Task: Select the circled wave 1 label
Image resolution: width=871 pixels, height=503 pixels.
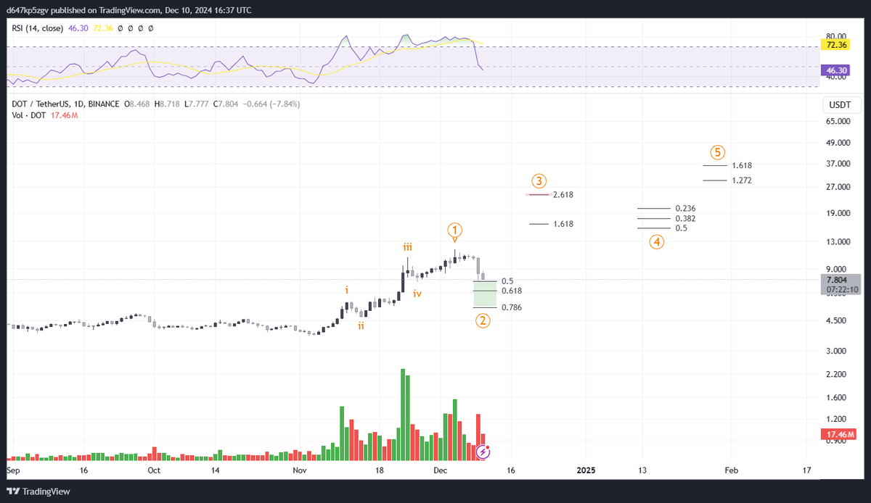Action: tap(454, 228)
